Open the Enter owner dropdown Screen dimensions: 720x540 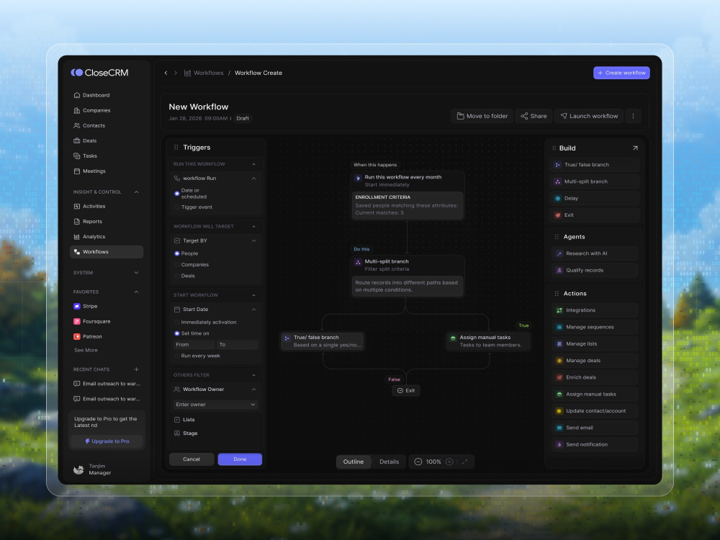(215, 405)
